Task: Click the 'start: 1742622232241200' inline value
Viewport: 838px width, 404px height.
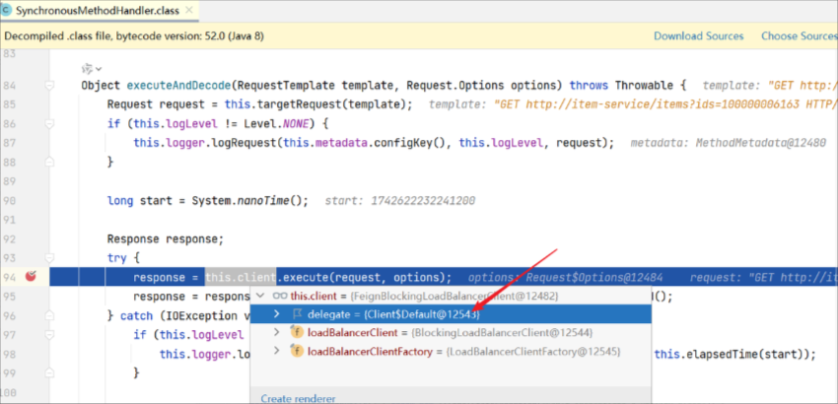Action: pyautogui.click(x=399, y=200)
